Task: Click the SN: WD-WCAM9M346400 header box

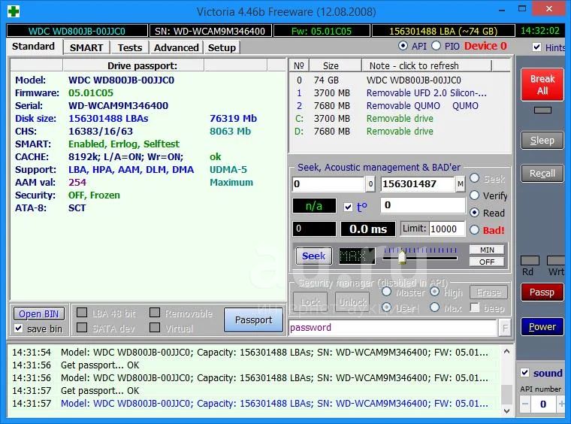Action: click(x=210, y=31)
